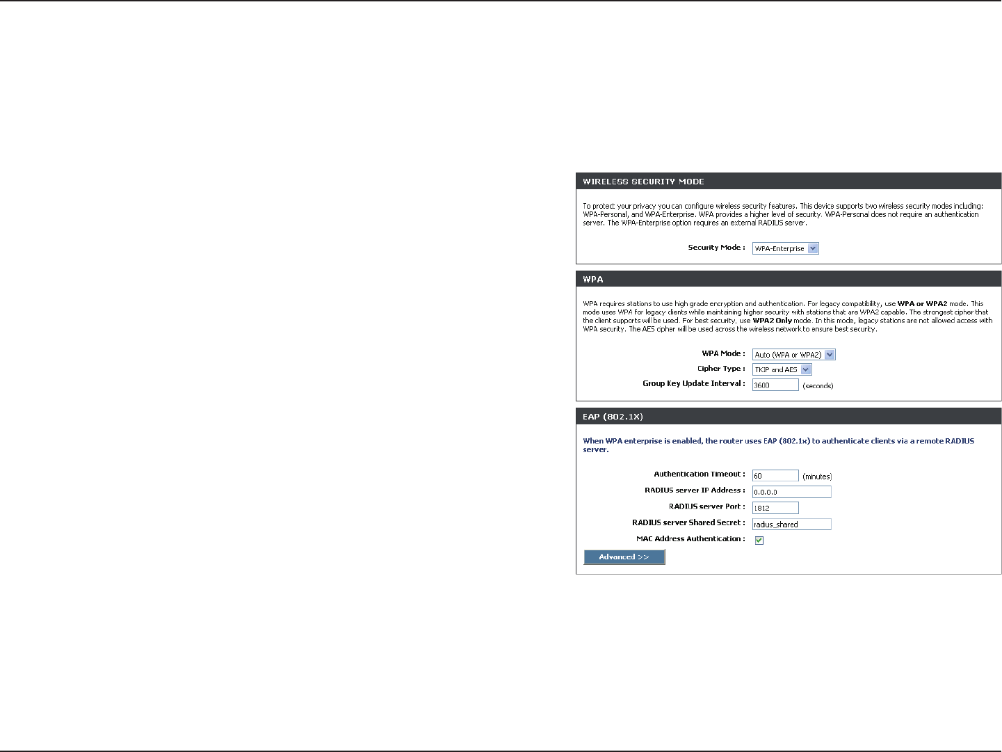Open the Cipher Type dropdown
This screenshot has width=1002, height=752.
782,369
